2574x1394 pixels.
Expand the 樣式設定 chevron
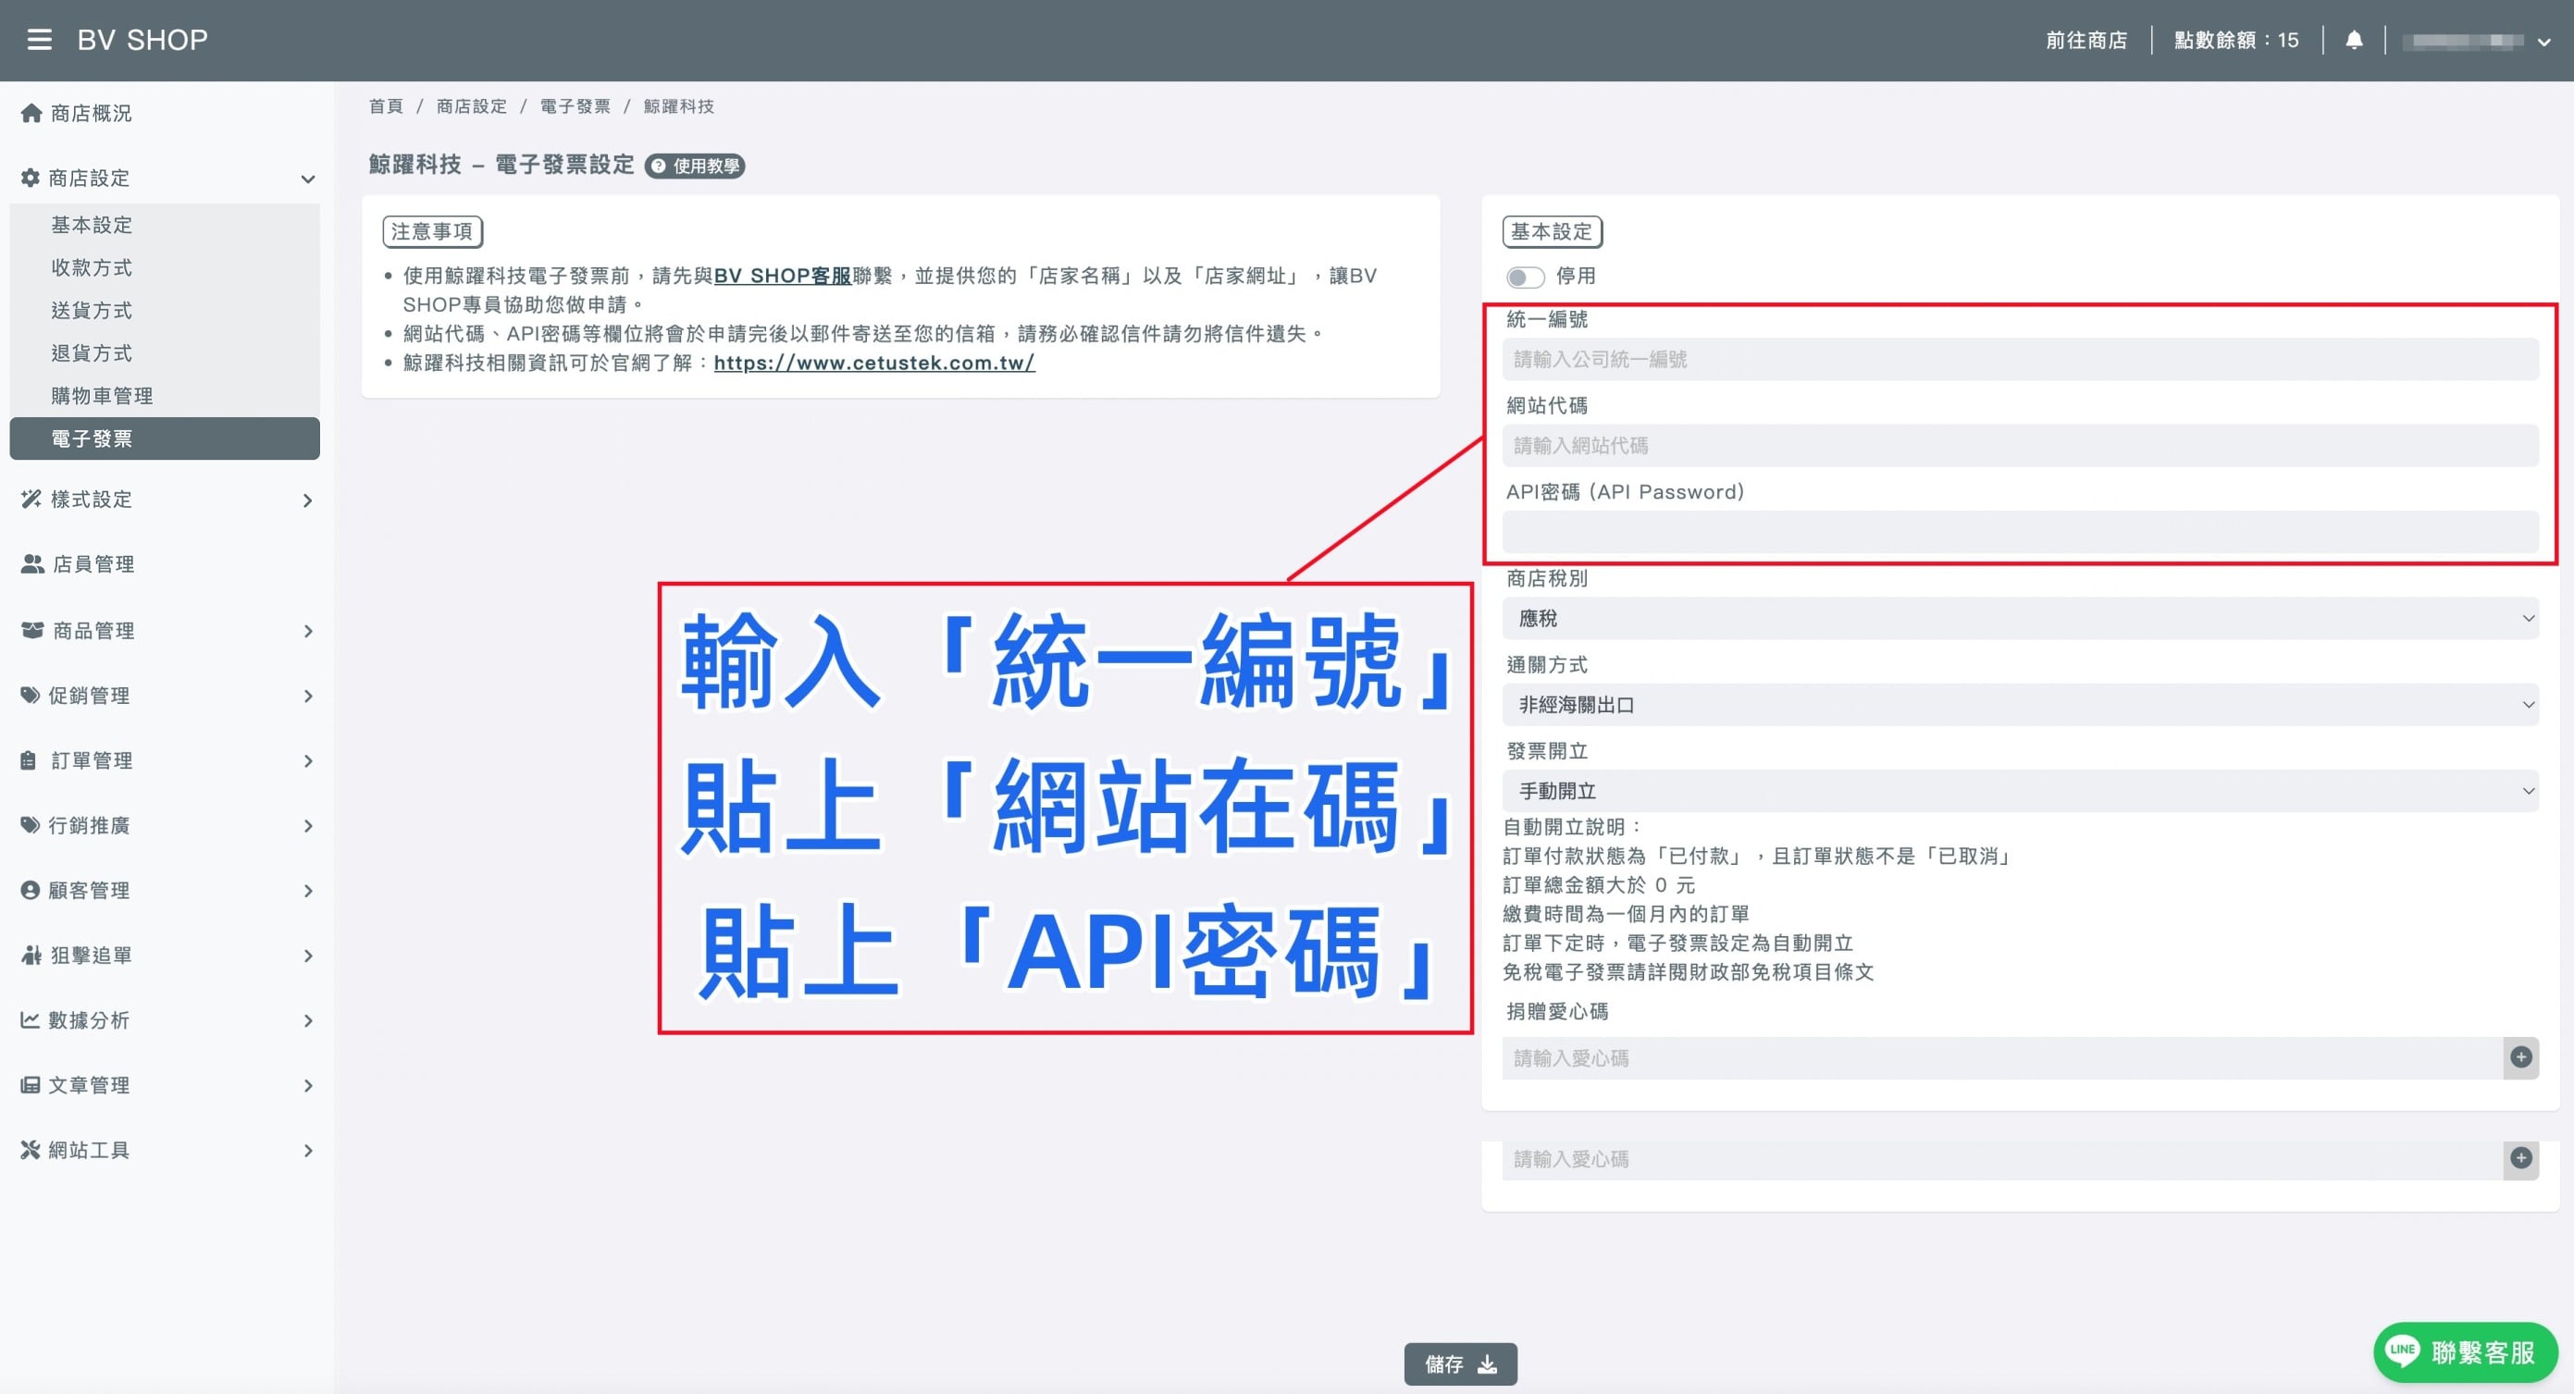(308, 500)
